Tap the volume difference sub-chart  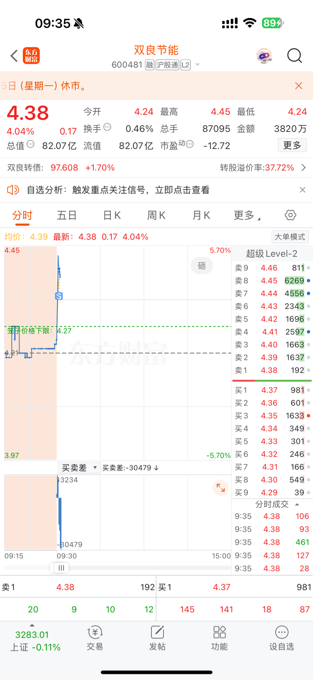[118, 513]
